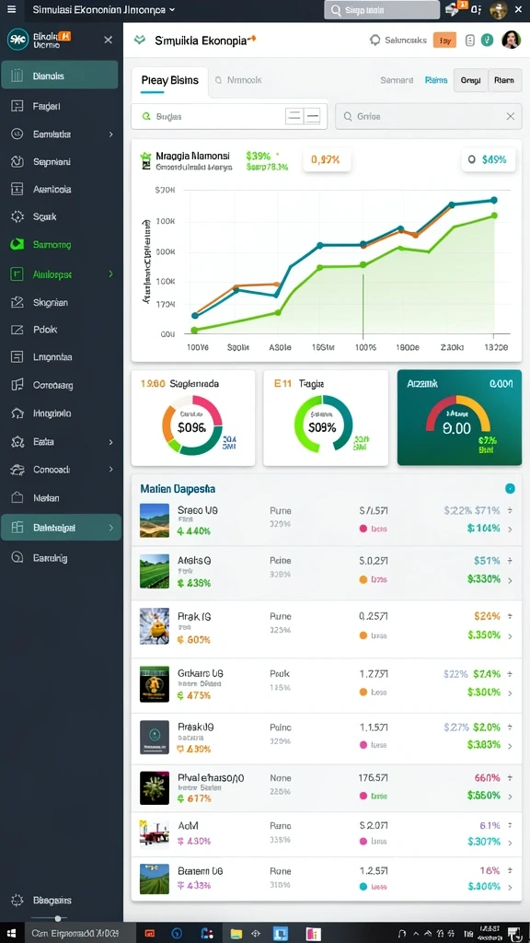Adjust the slider at sidebar bottom
530x943 pixels.
57,918
